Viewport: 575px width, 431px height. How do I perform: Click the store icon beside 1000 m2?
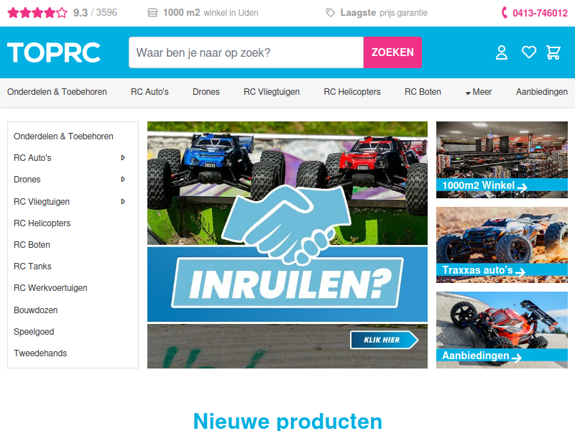pyautogui.click(x=152, y=13)
